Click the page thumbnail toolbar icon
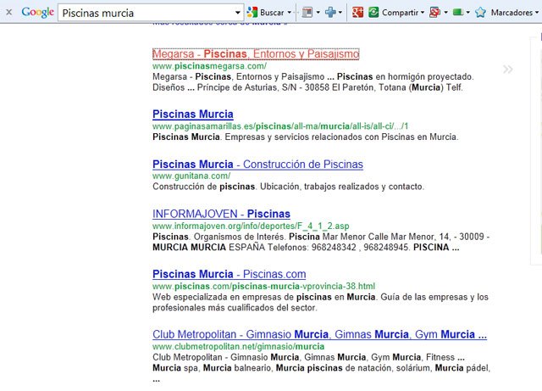 point(307,13)
